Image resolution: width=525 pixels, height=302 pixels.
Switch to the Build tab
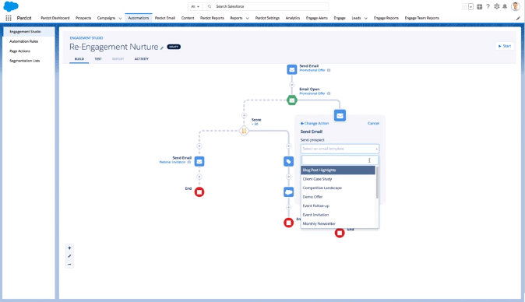(79, 59)
